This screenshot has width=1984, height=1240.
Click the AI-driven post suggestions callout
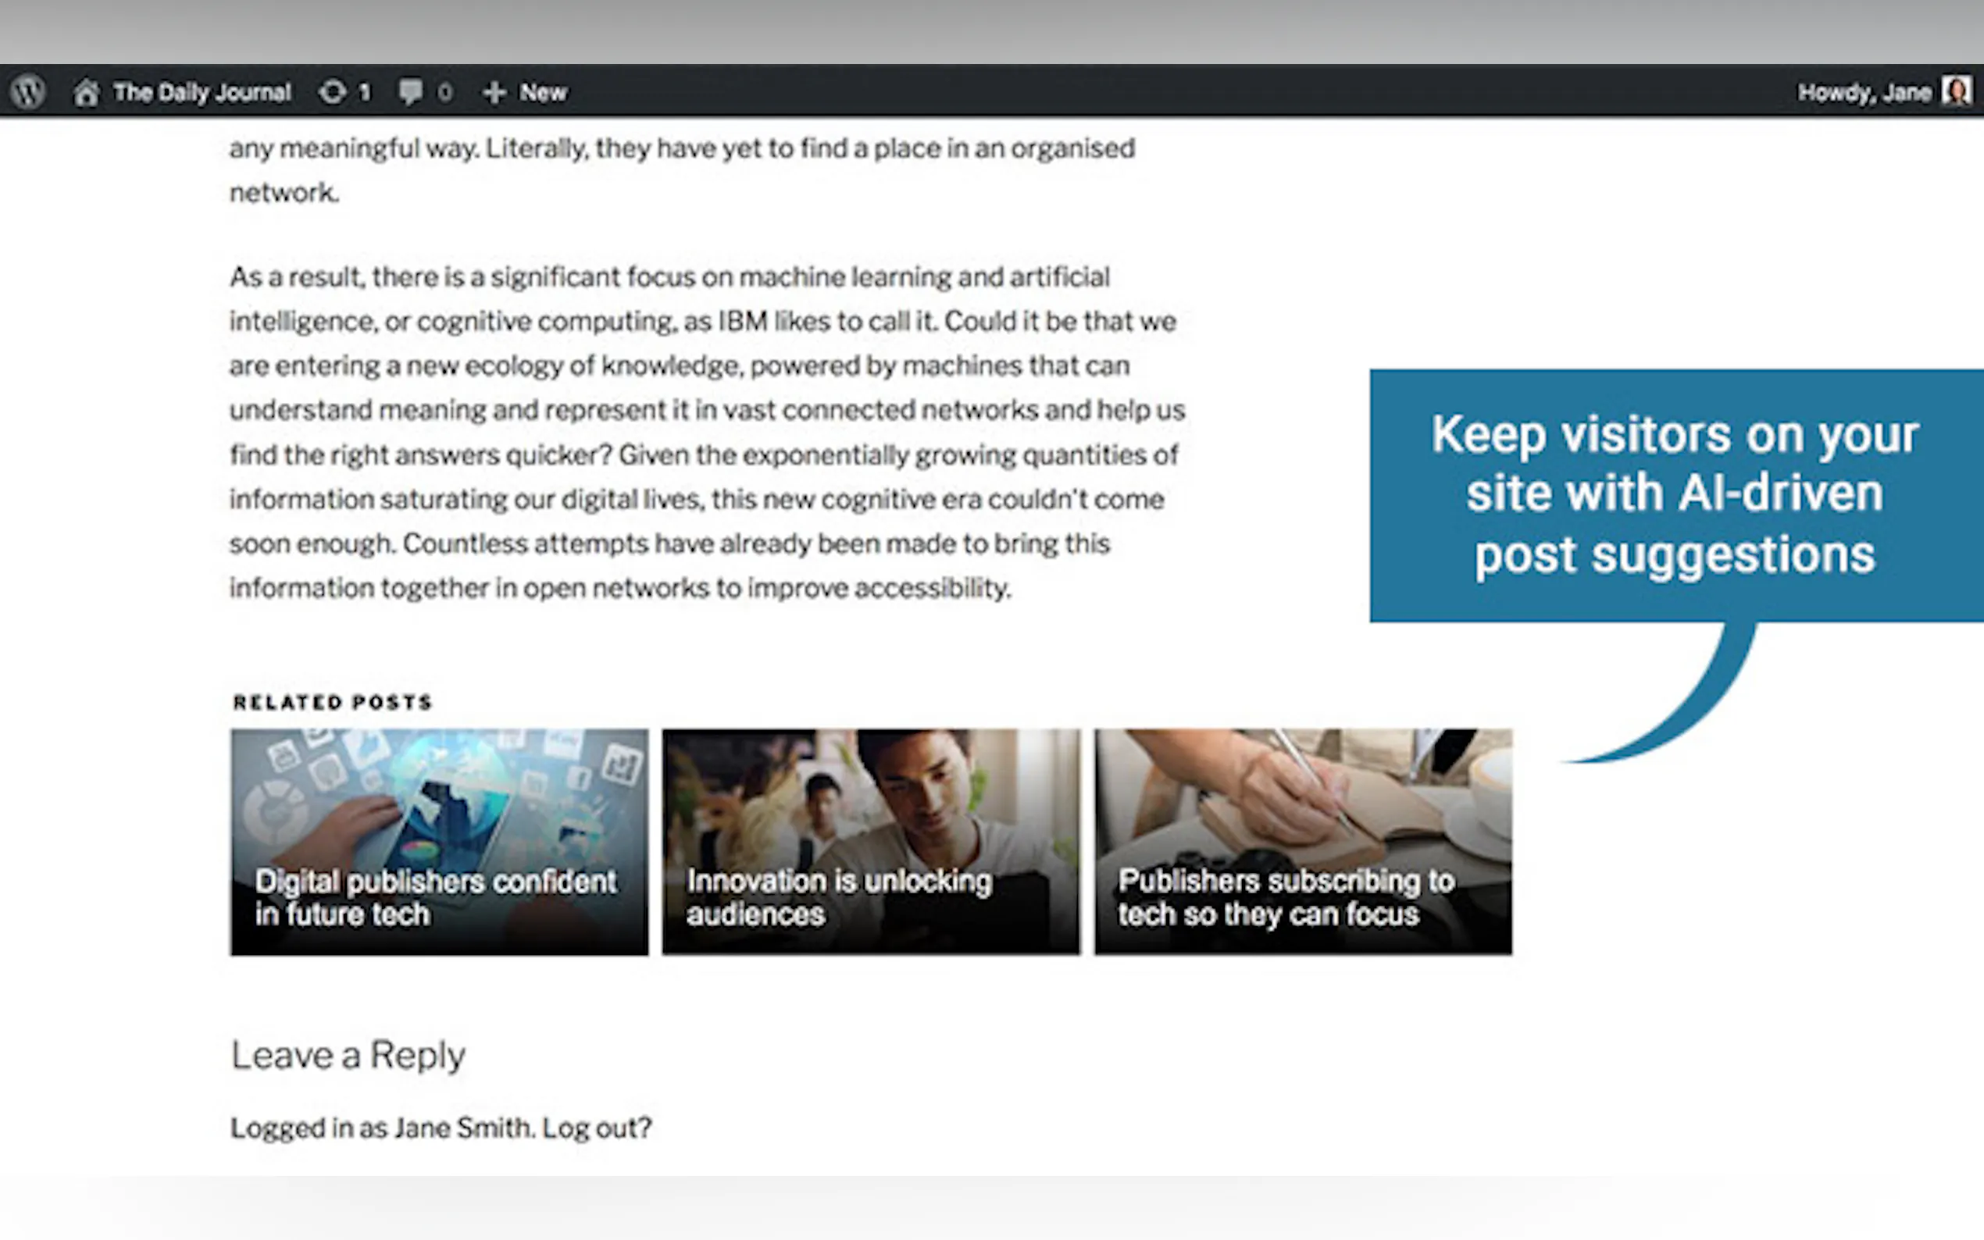pos(1675,494)
